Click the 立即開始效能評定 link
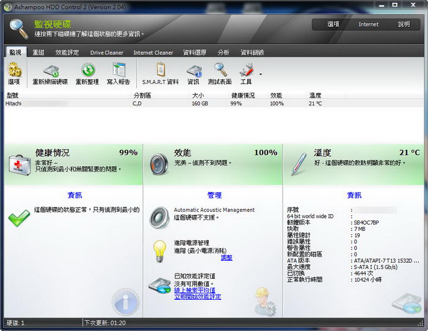This screenshot has width=428, height=331. click(x=197, y=296)
